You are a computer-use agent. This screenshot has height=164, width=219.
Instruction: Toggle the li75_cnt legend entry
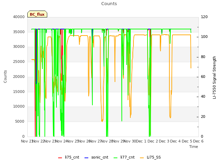click(68, 158)
